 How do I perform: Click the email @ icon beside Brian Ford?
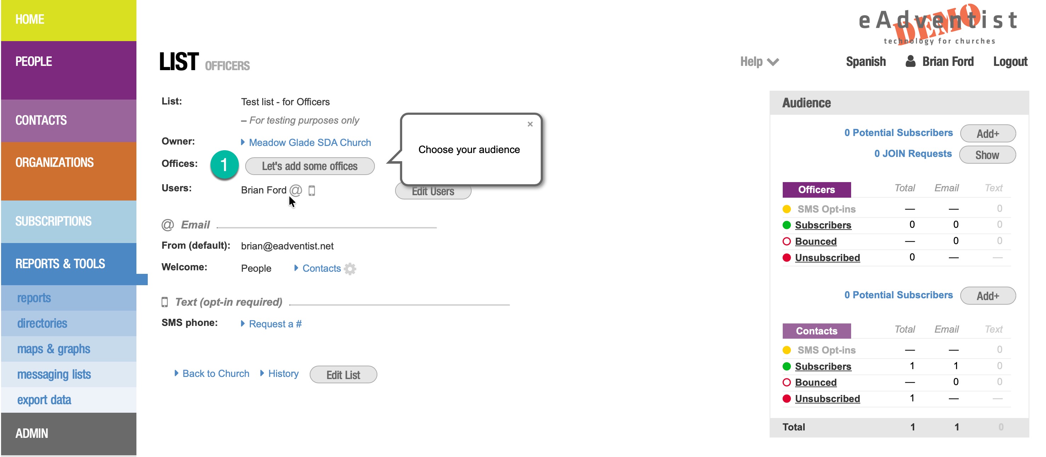pyautogui.click(x=296, y=190)
